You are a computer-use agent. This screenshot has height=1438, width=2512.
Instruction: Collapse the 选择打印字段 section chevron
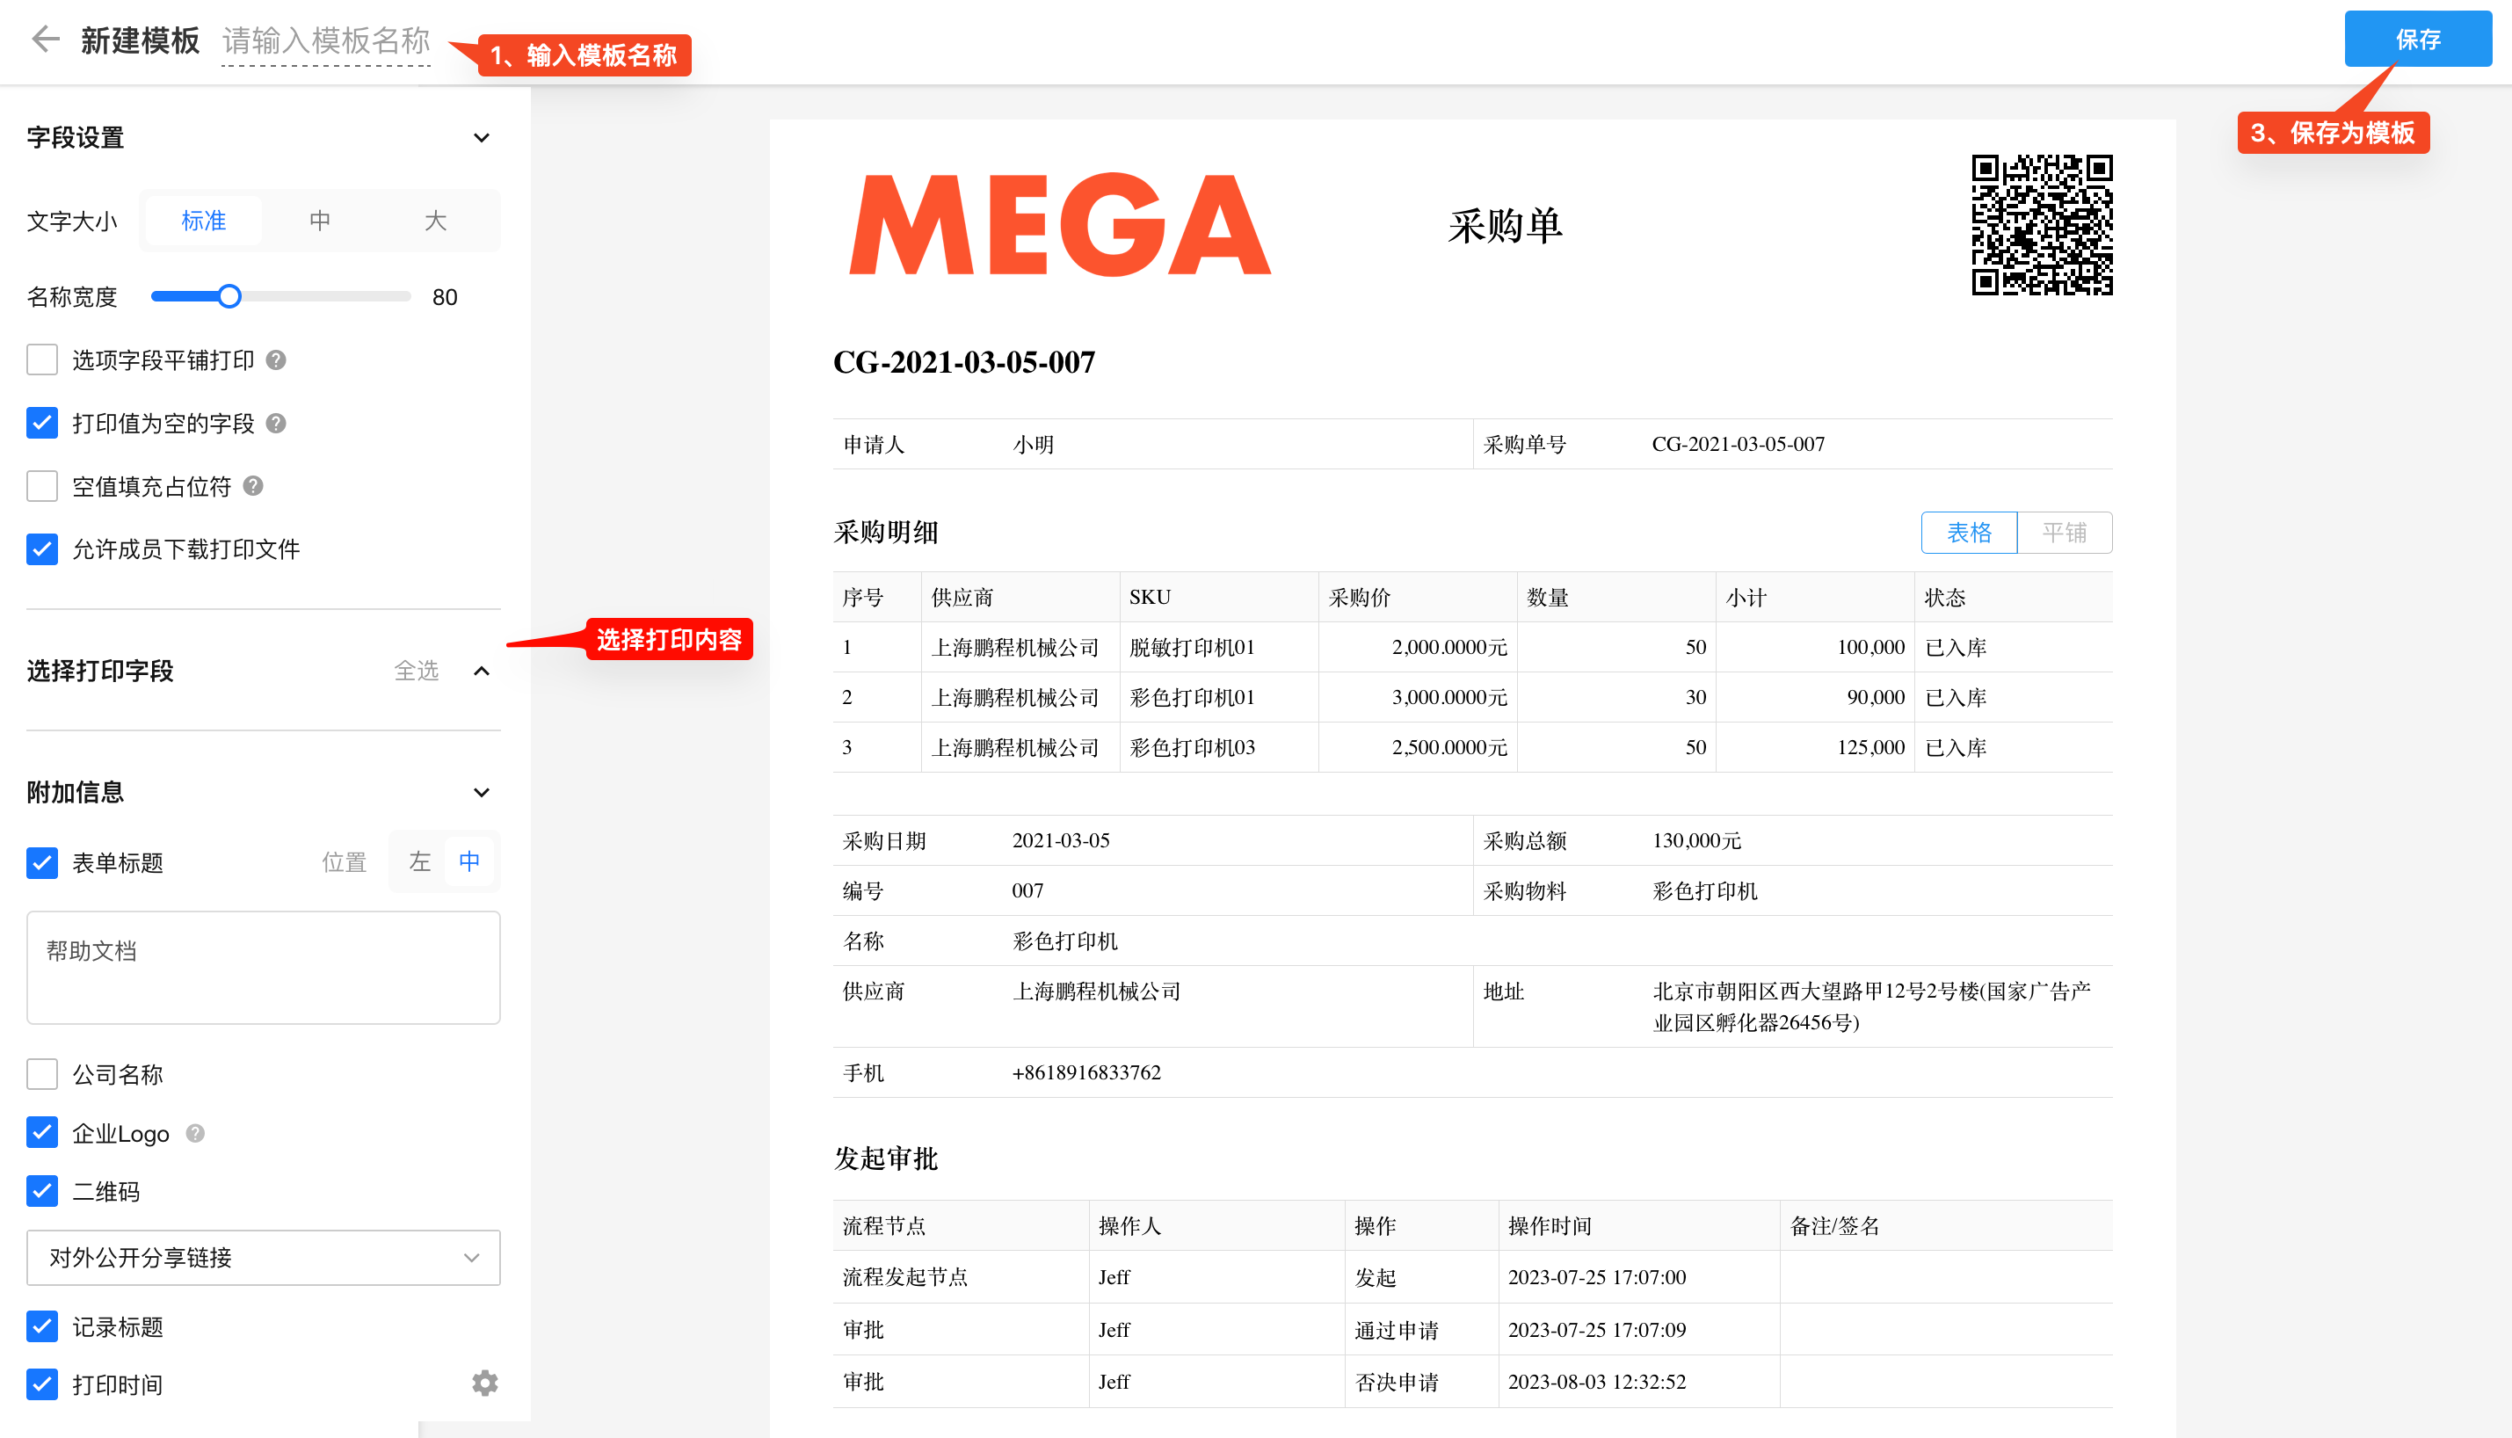(481, 672)
